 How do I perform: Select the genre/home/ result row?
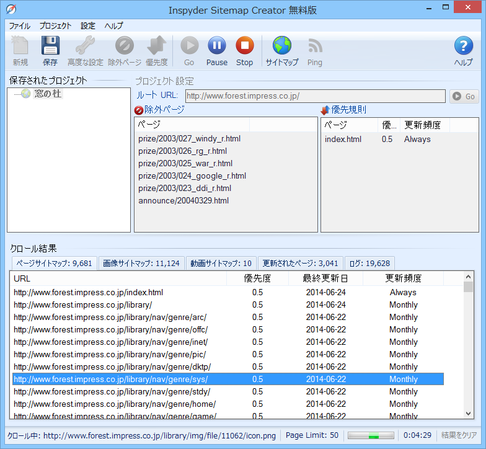228,404
